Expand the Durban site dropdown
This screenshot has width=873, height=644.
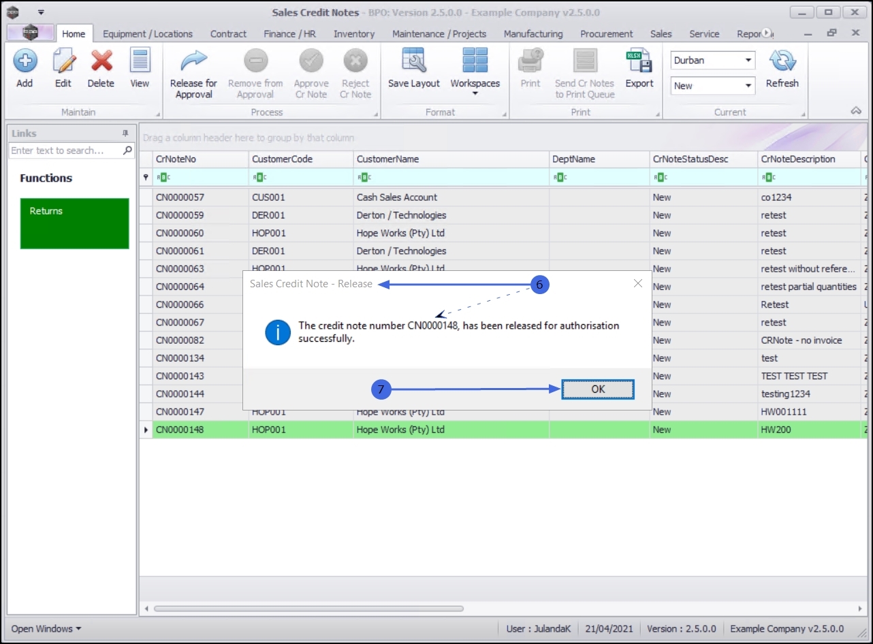[749, 60]
